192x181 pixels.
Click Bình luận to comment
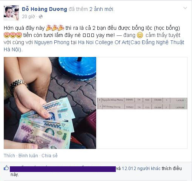click(x=28, y=156)
